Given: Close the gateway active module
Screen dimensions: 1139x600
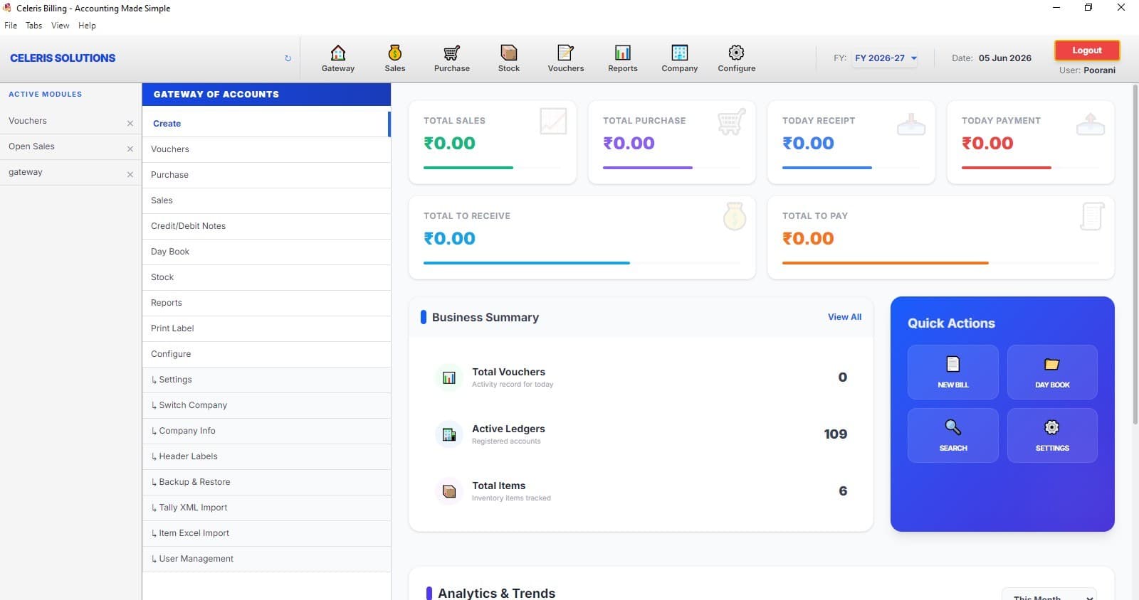Looking at the screenshot, I should pos(130,174).
